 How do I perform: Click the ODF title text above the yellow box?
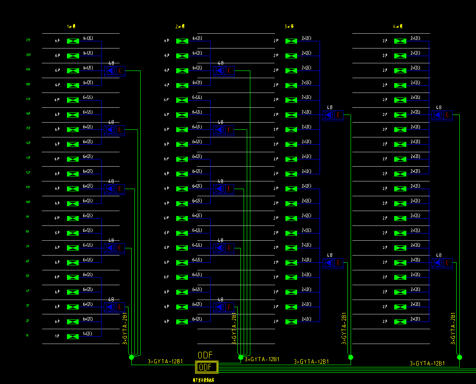[205, 355]
